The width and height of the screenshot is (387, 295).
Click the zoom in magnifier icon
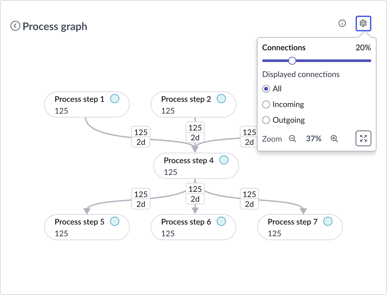[334, 139]
